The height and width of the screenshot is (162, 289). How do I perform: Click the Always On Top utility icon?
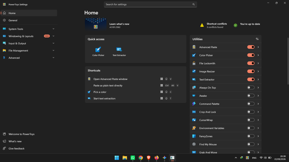194,88
